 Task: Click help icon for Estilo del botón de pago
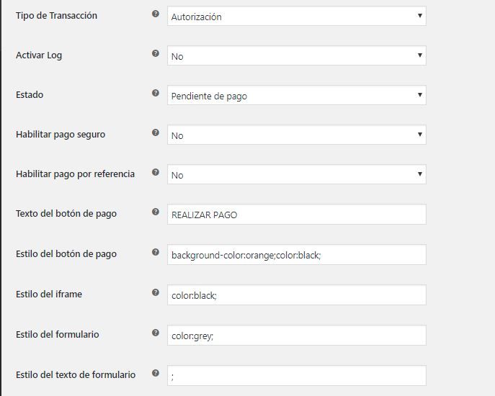156,252
